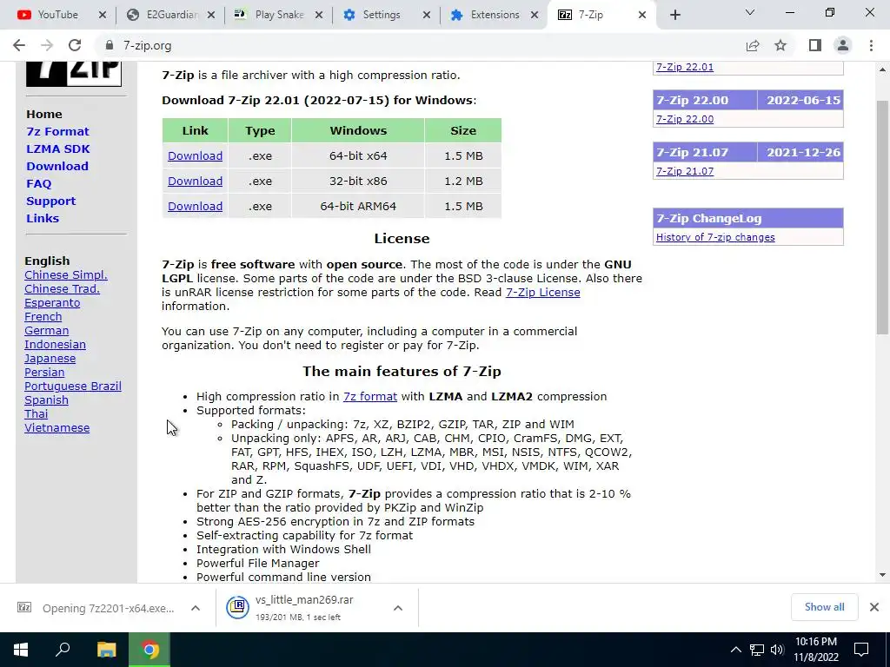The height and width of the screenshot is (667, 890).
Task: Click the page vertical scrollbar thumb
Action: coord(882,217)
